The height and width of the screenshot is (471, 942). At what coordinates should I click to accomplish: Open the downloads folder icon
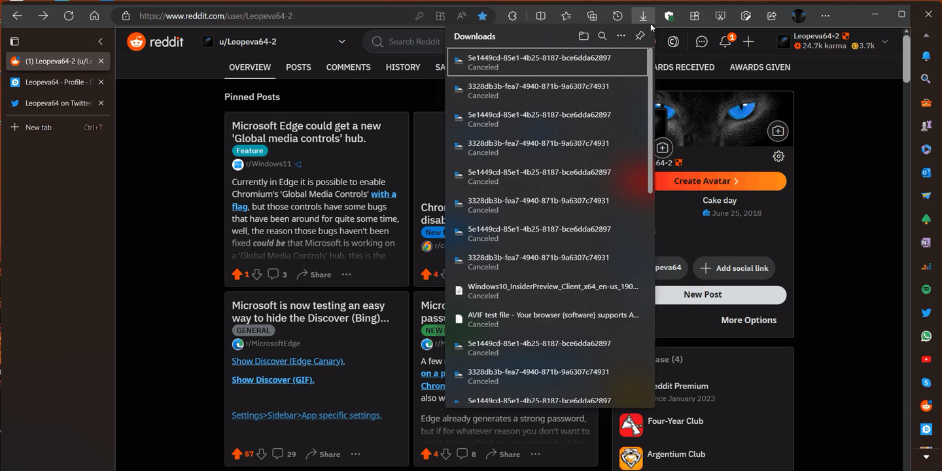tap(584, 37)
